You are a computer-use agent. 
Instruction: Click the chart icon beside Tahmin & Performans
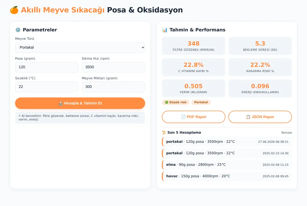point(165,30)
